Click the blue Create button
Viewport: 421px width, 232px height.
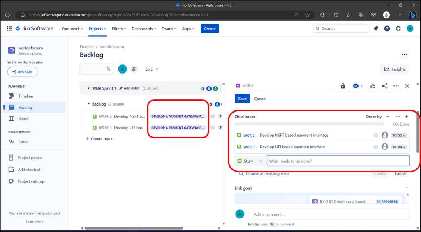(210, 28)
